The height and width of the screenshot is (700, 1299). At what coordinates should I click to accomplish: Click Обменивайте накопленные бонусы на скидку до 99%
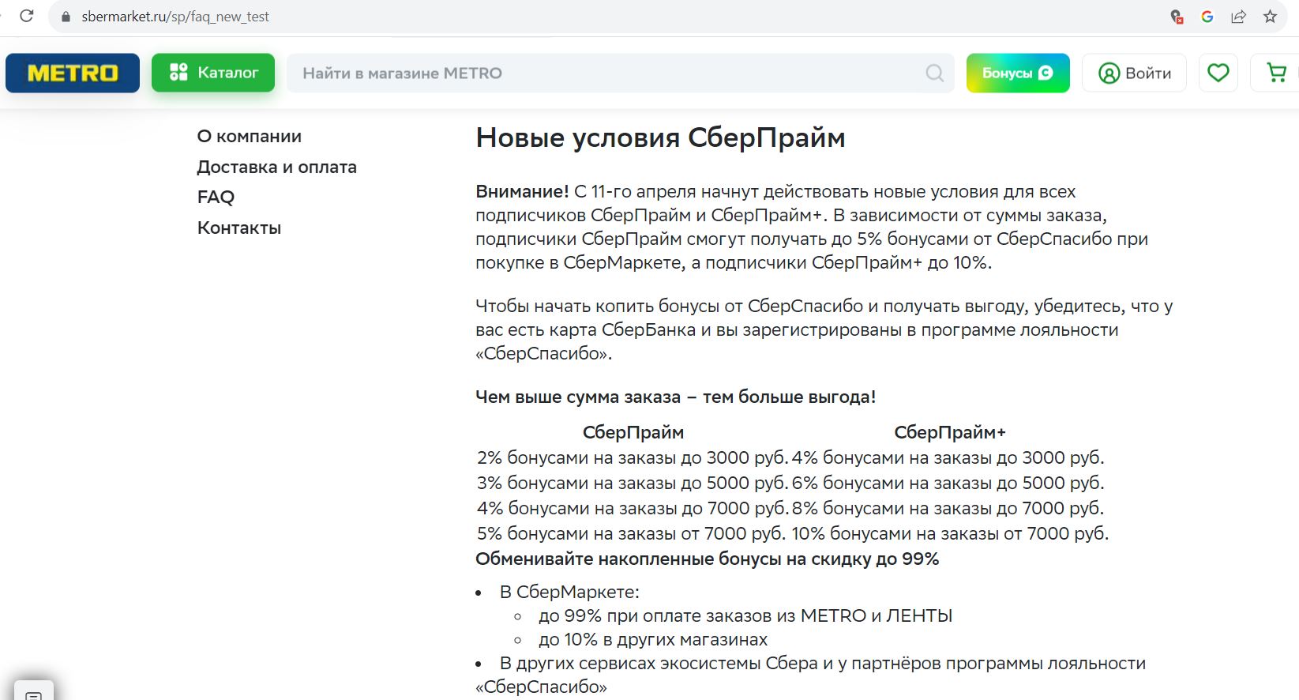tap(707, 559)
